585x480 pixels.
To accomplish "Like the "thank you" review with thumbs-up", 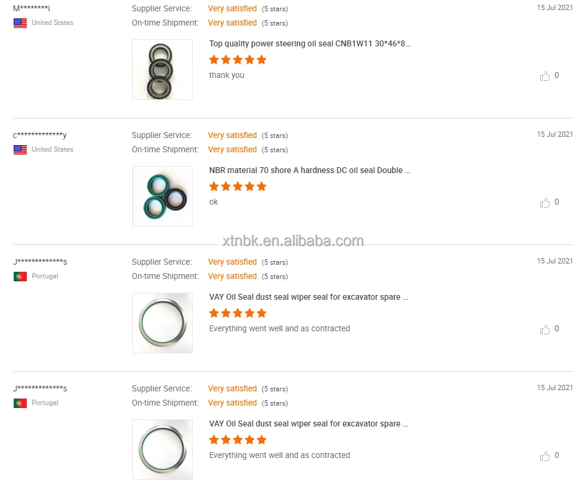I will coord(545,76).
